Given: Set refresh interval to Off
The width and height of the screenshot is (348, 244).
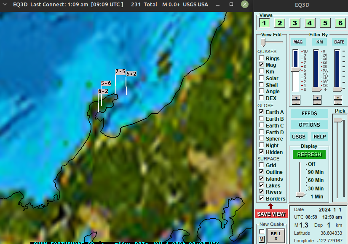Looking at the screenshot, I should point(312,164).
